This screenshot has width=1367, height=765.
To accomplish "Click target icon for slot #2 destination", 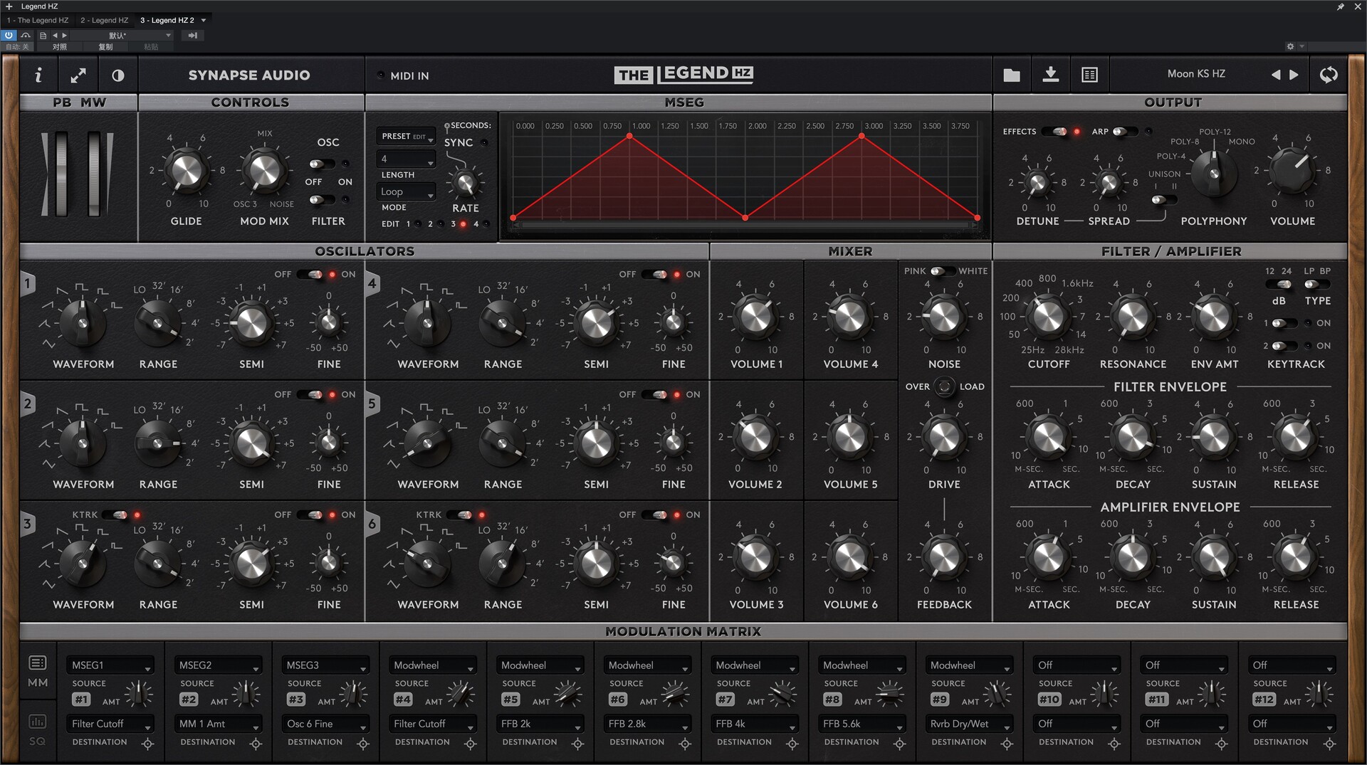I will click(256, 744).
